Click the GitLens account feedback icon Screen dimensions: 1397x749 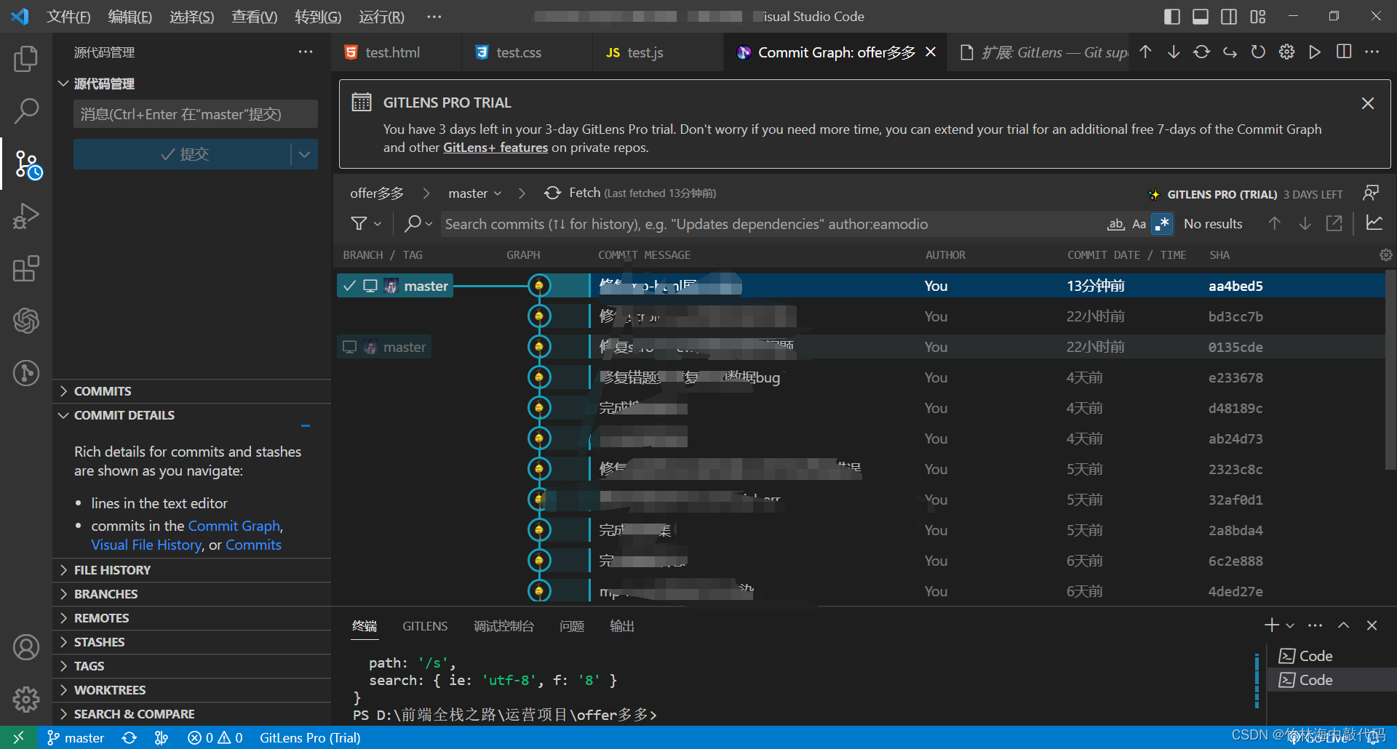[x=1371, y=193]
